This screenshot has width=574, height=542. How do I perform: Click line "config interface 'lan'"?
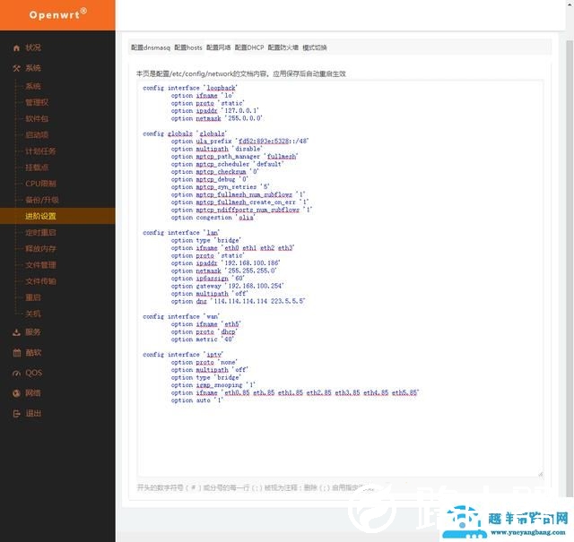pos(181,233)
